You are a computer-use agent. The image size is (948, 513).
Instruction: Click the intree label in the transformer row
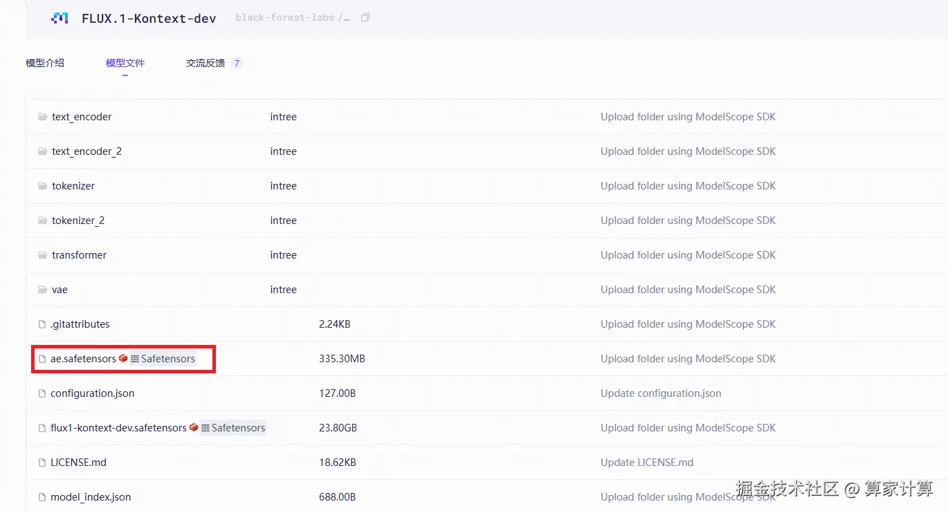pyautogui.click(x=284, y=255)
